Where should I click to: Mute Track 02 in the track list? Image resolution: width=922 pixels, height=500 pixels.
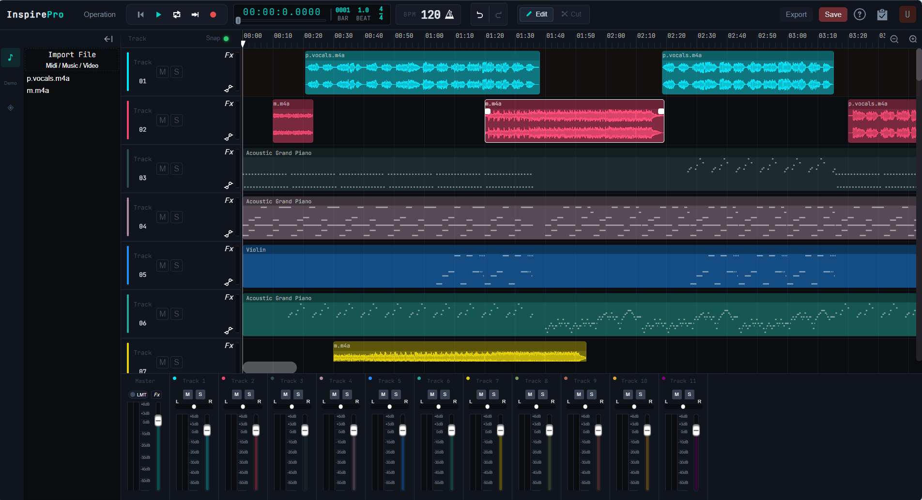coord(163,121)
